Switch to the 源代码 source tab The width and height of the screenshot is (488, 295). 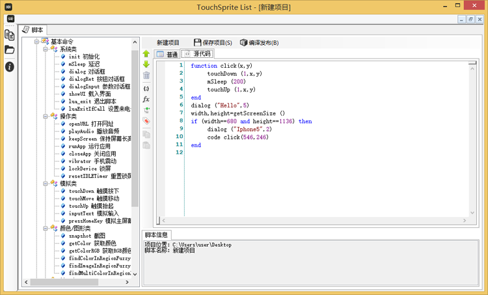point(197,54)
